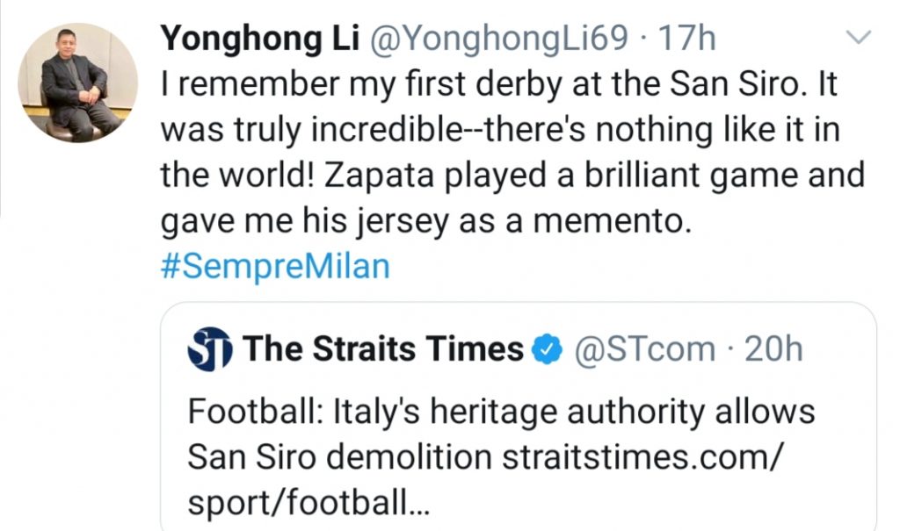Click the blue verified badge
This screenshot has width=900, height=531.
click(x=548, y=351)
